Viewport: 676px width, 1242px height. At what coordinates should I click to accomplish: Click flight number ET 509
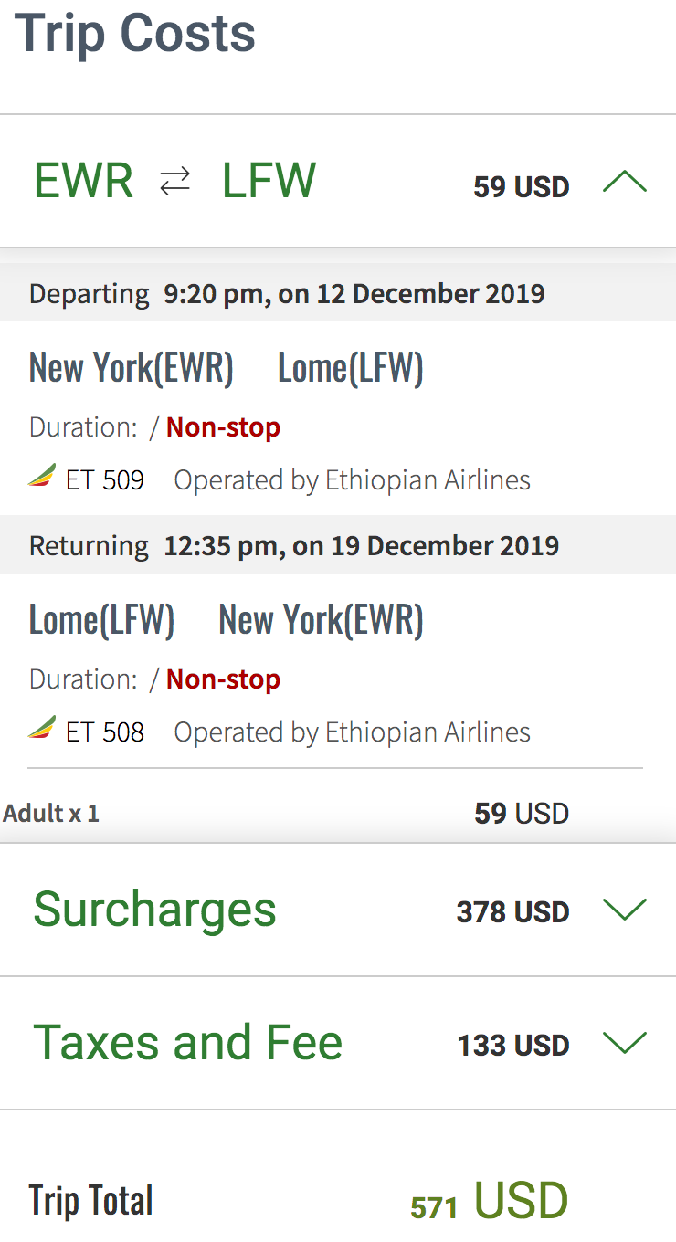pos(105,479)
